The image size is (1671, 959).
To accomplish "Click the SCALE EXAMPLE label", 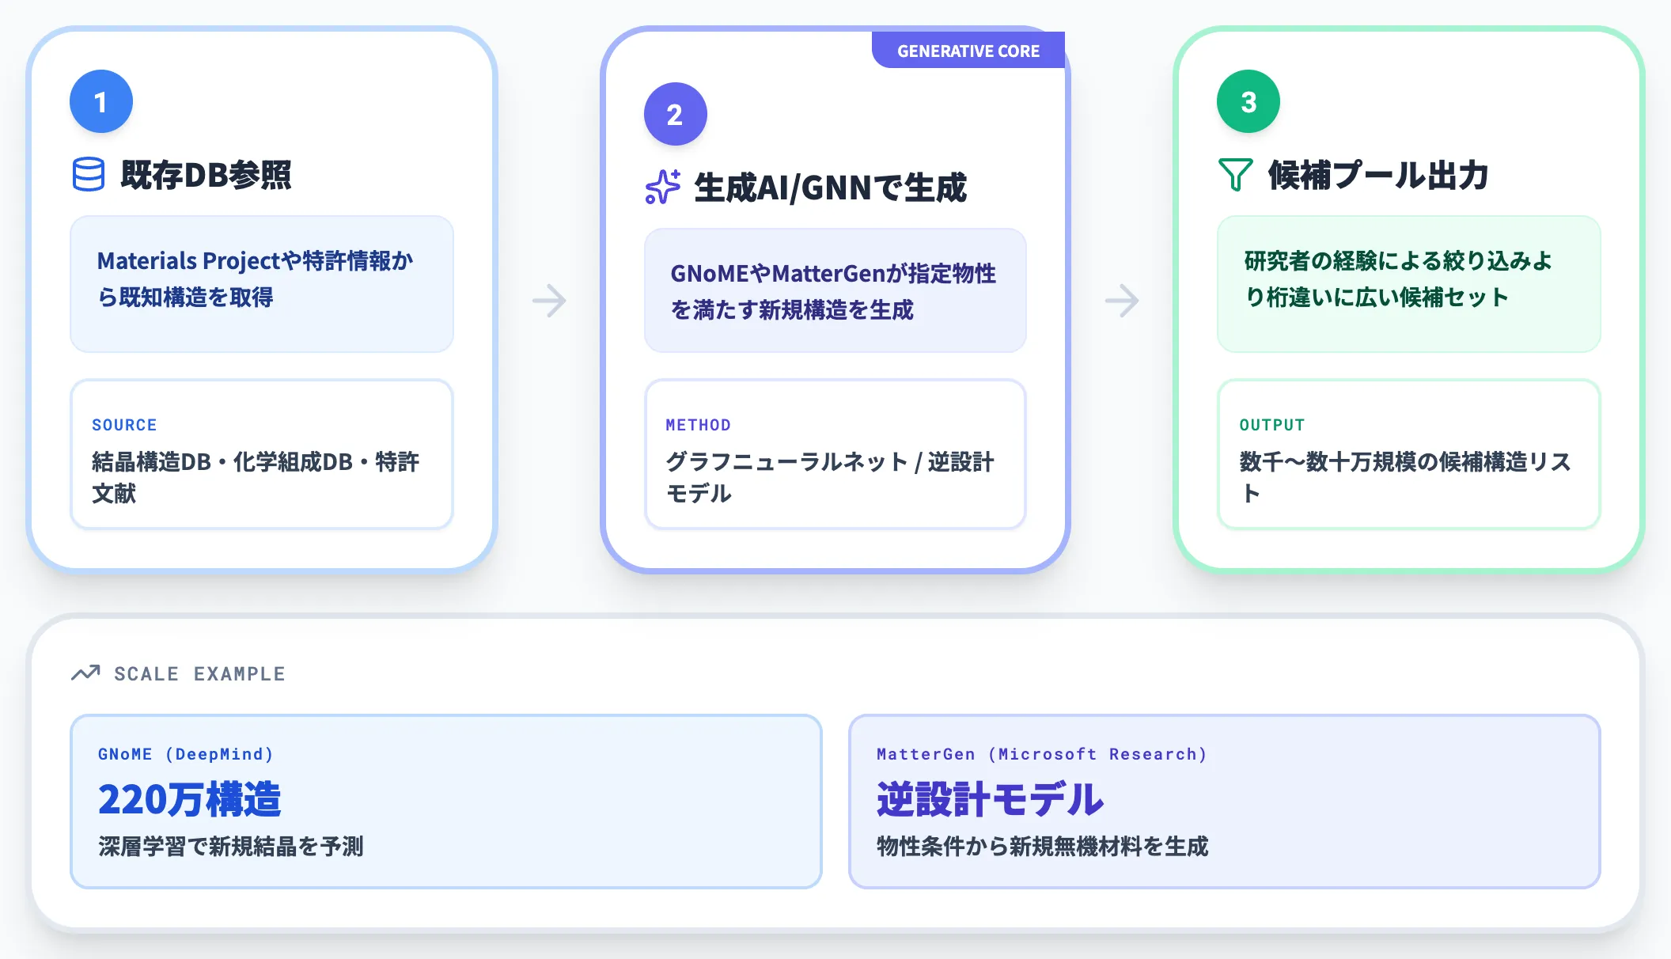I will [199, 674].
